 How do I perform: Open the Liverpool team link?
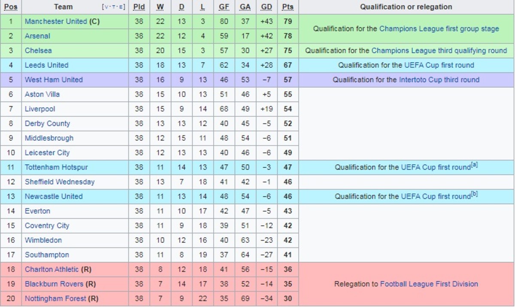point(40,109)
